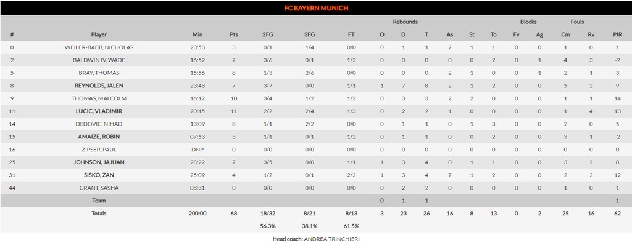The height and width of the screenshot is (248, 632).
Task: Click Sisko, Zan player name
Action: point(99,175)
